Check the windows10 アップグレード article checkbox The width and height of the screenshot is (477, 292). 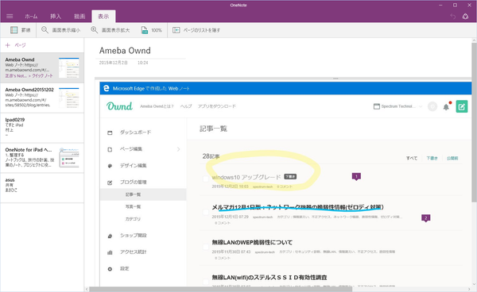click(206, 179)
